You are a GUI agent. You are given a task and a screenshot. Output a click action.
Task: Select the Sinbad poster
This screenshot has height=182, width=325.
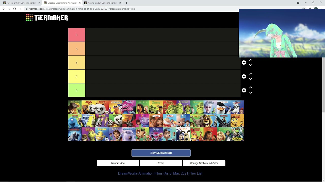[115, 134]
